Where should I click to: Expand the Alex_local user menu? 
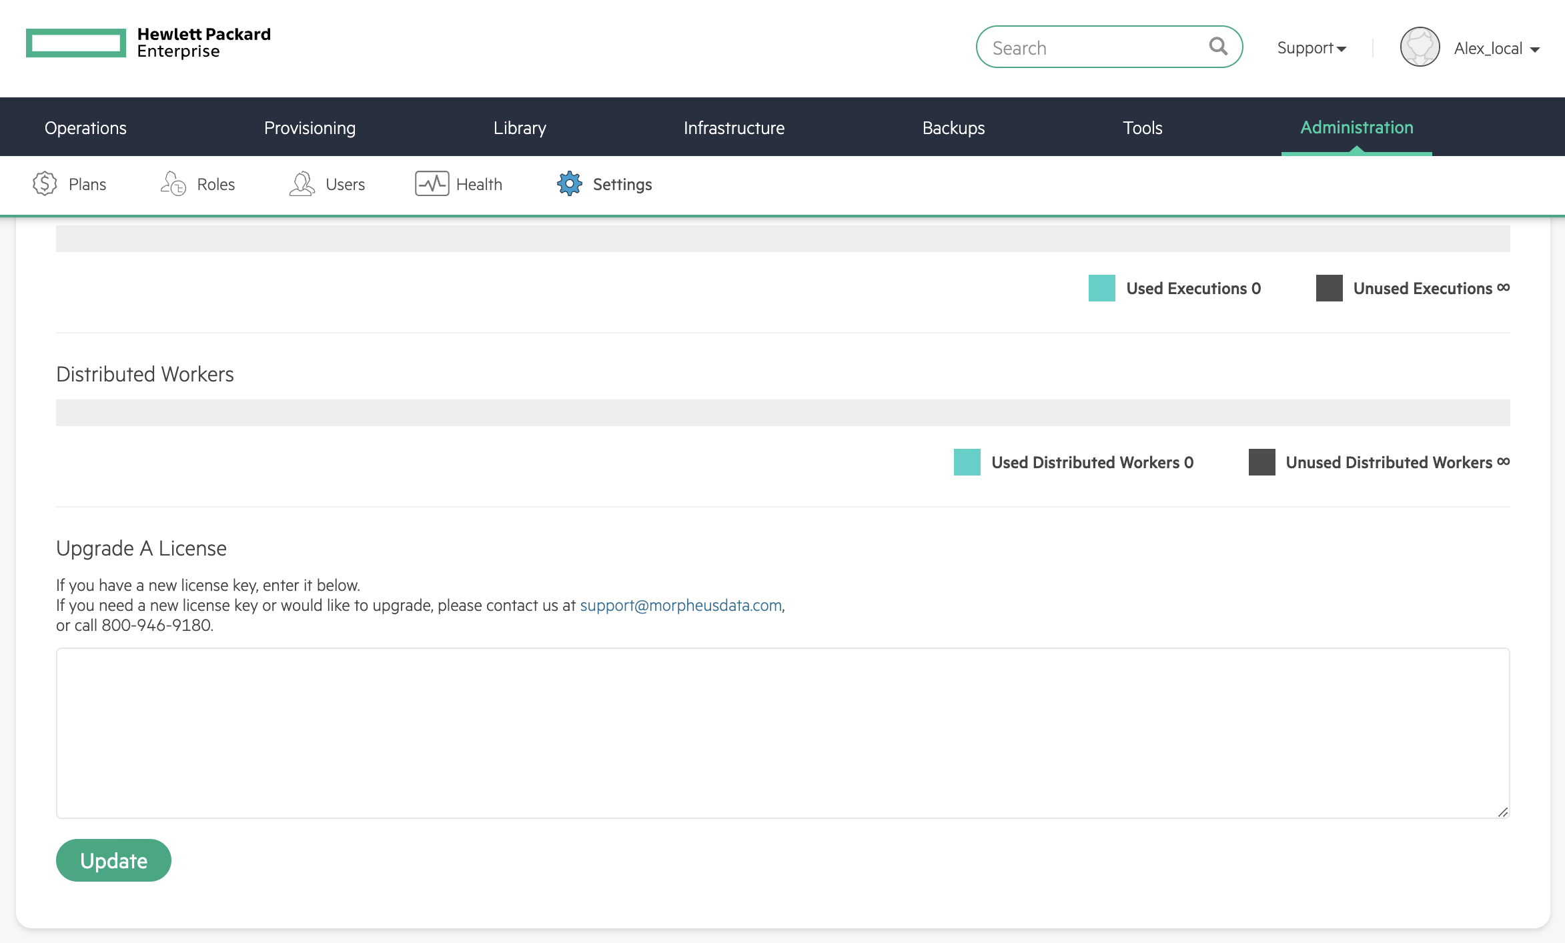1497,49
